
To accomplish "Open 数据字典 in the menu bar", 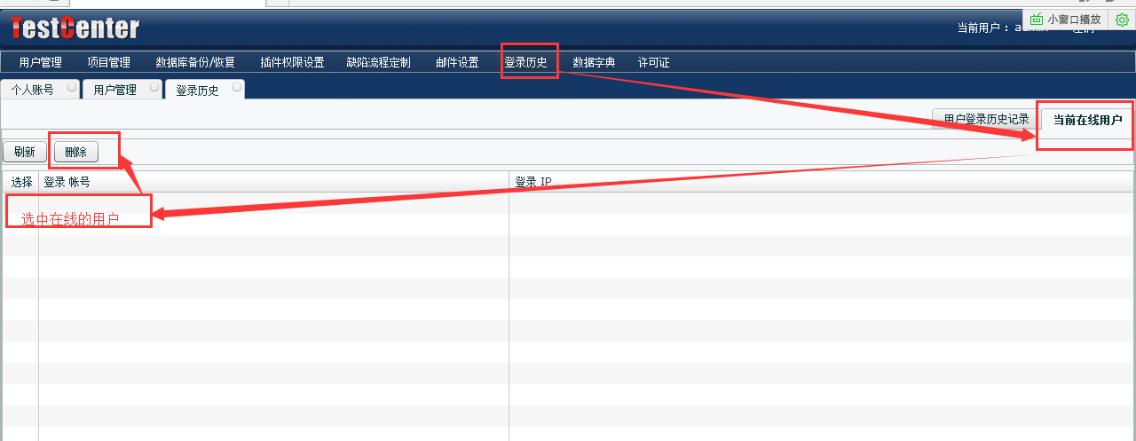I will [x=594, y=63].
